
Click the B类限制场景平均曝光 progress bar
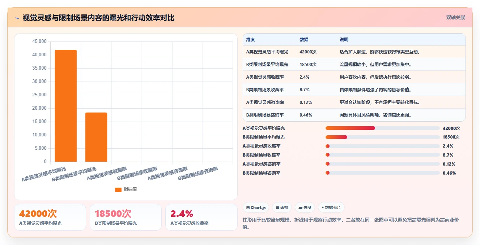click(x=383, y=137)
